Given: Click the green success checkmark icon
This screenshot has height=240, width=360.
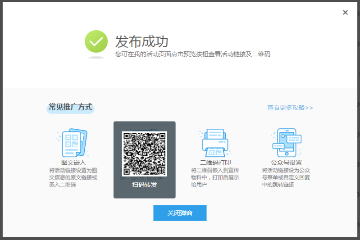Looking at the screenshot, I should tap(96, 41).
